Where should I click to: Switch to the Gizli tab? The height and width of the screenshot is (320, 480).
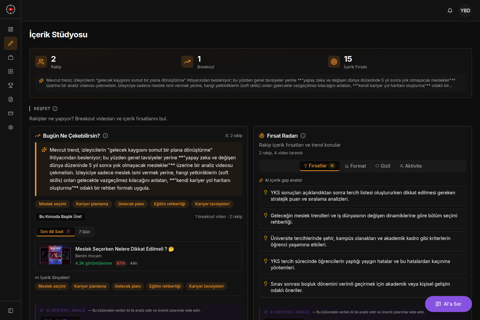pos(383,166)
